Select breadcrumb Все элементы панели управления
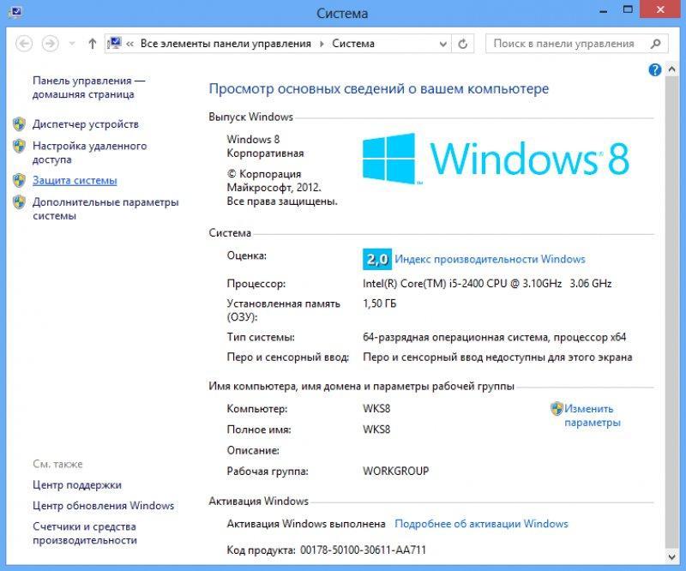686x571 pixels. pos(226,44)
